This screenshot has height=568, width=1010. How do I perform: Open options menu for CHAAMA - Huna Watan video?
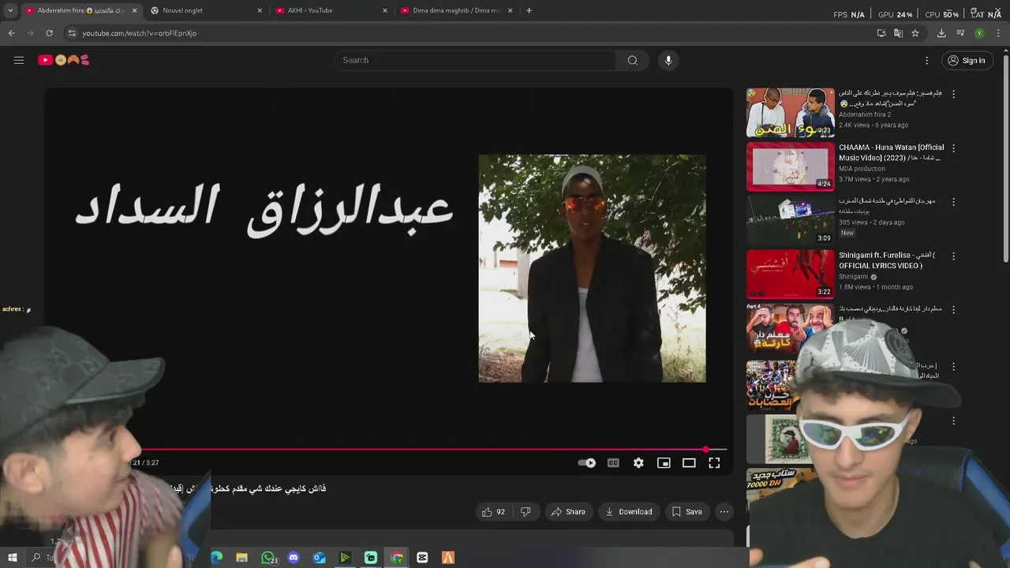point(953,148)
